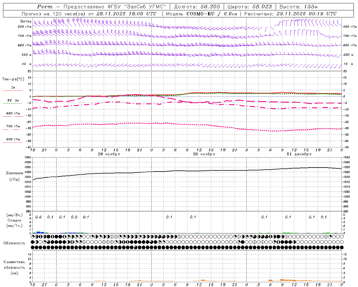Click the longitude value "Долгота: 56.305"
Viewport: 358px width, 287px height.
[x=197, y=7]
